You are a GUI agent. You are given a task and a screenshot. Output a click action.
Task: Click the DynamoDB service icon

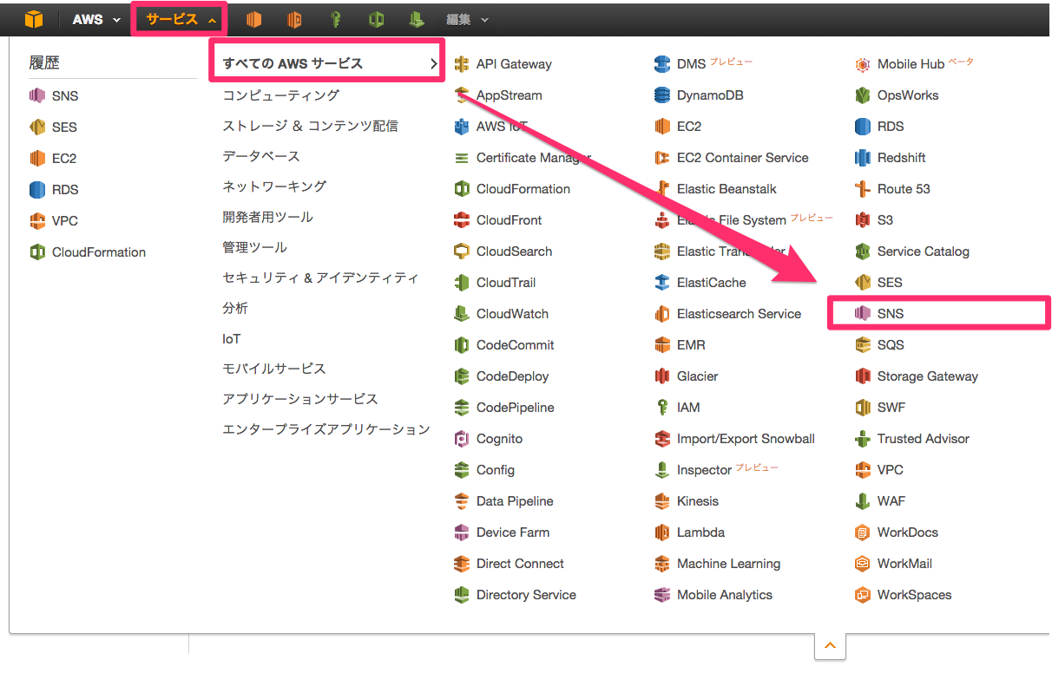tap(662, 95)
